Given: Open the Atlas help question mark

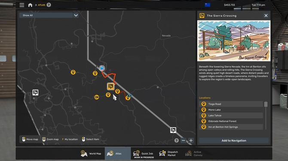Looking at the screenshot, I should point(49,5).
